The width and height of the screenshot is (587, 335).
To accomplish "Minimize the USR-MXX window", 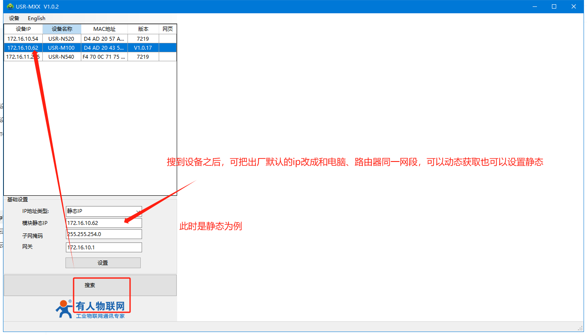I will coord(534,6).
